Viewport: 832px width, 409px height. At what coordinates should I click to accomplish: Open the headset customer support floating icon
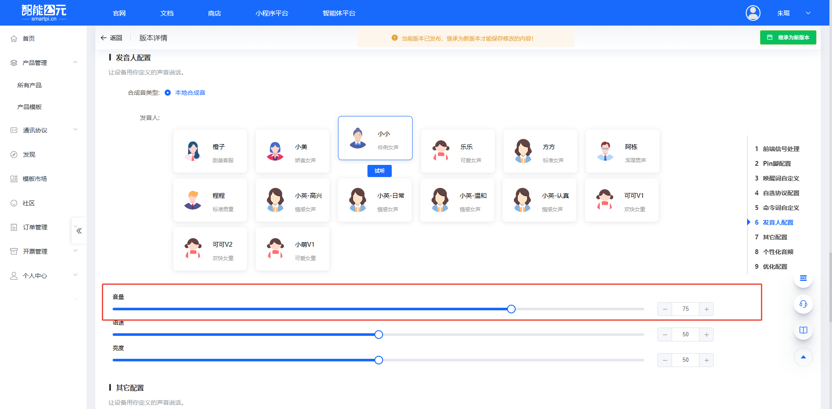point(803,304)
